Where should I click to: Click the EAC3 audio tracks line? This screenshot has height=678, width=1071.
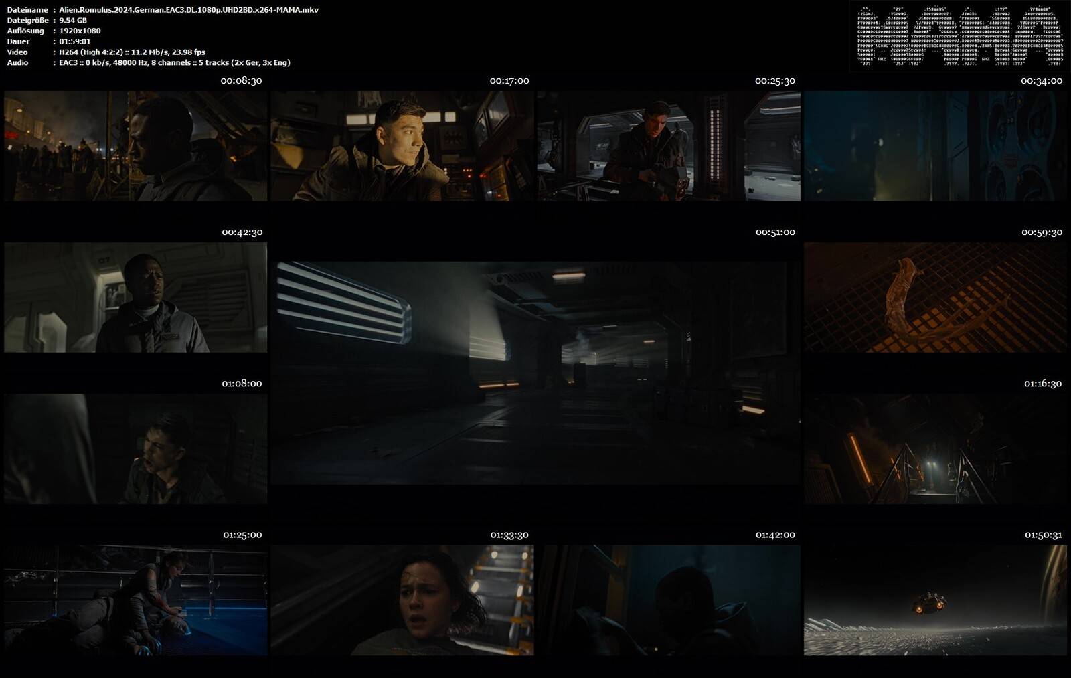coord(175,62)
